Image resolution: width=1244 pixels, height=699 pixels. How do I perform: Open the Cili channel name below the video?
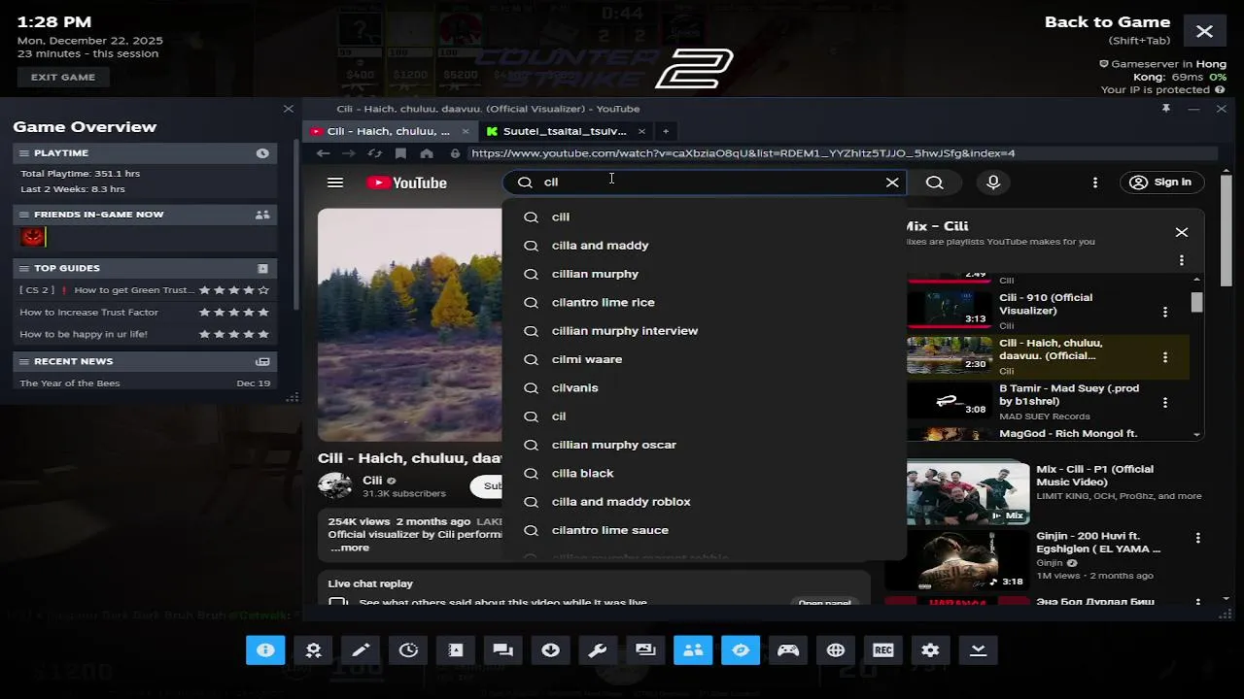coord(372,481)
